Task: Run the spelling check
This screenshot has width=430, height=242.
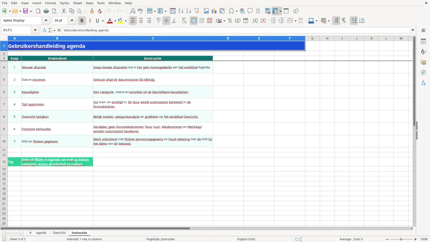Action: [x=140, y=11]
